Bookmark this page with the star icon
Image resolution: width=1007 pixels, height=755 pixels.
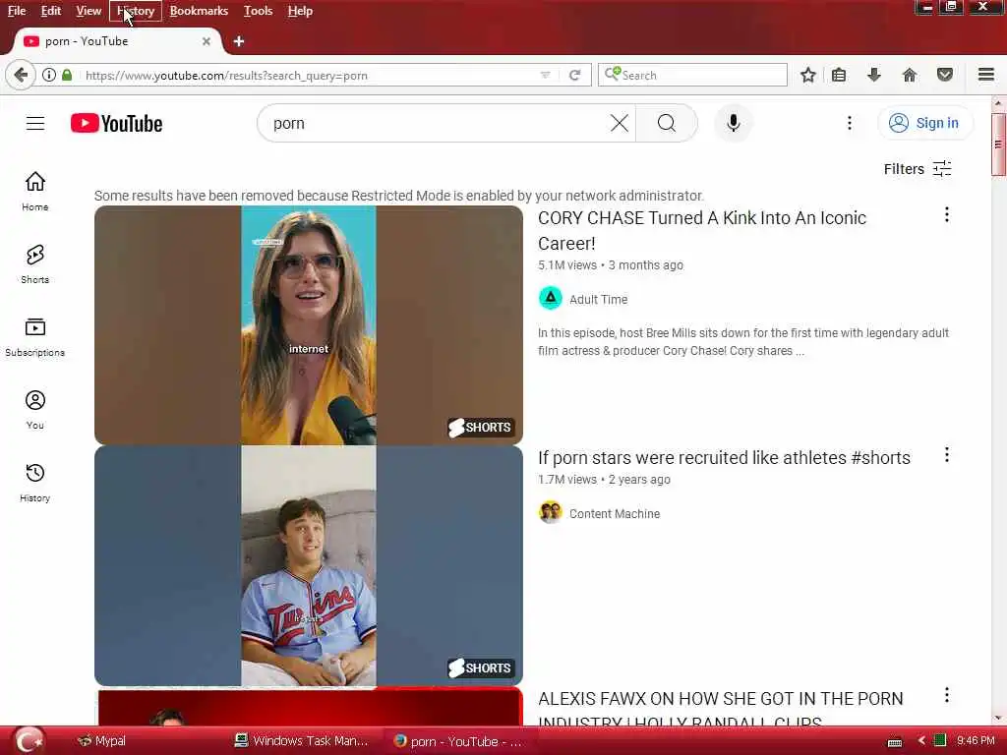tap(808, 75)
